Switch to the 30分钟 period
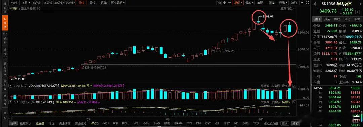The width and height of the screenshot is (363, 127). pos(59,3)
